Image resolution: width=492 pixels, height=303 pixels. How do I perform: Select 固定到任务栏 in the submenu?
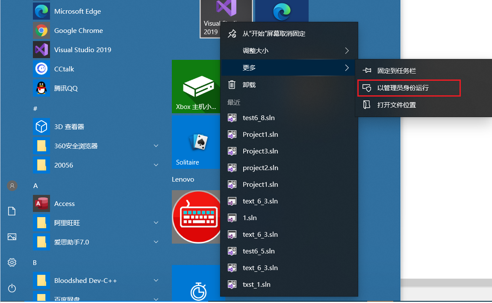[424, 71]
